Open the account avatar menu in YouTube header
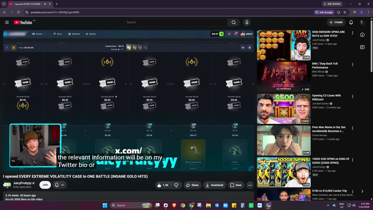373x210 pixels. (362, 22)
